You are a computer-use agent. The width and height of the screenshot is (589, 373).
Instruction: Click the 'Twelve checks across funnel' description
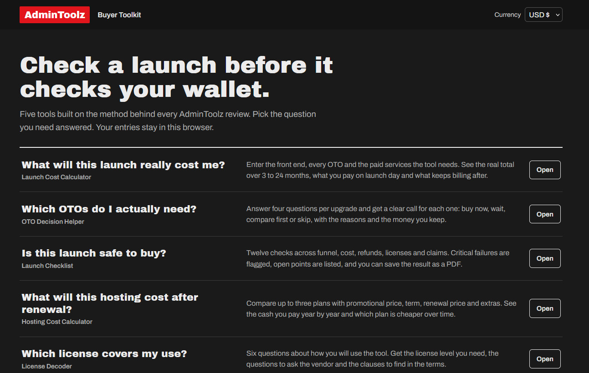(x=378, y=258)
